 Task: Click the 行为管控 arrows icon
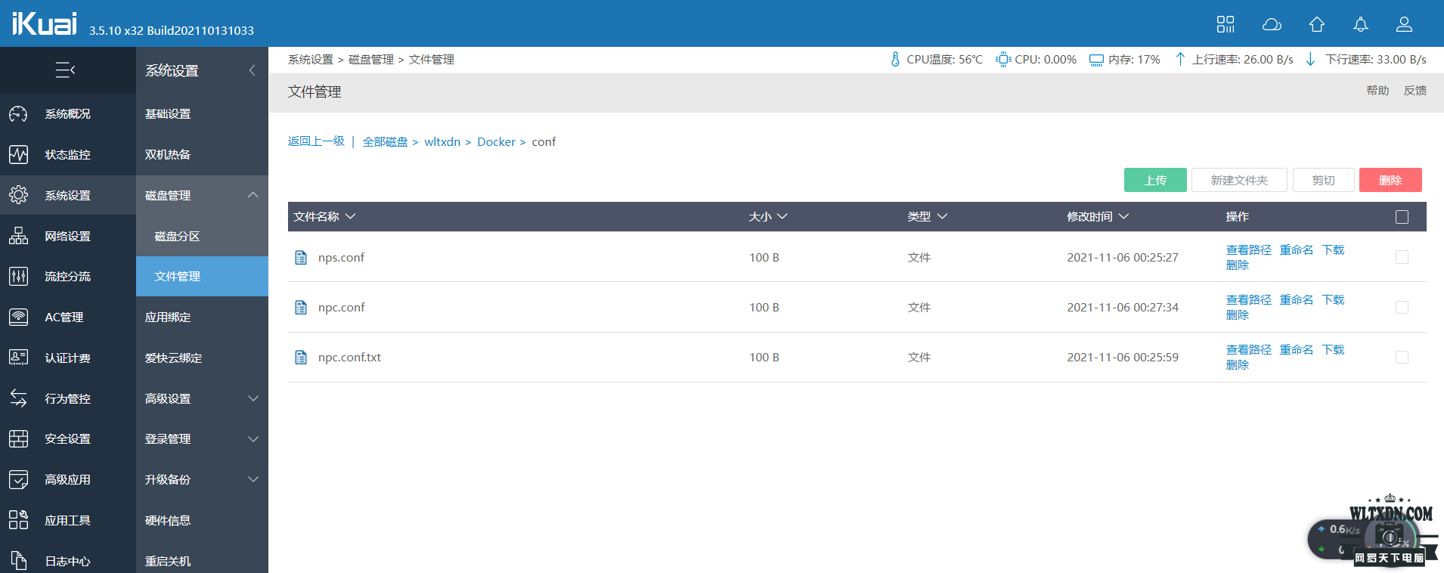point(18,398)
